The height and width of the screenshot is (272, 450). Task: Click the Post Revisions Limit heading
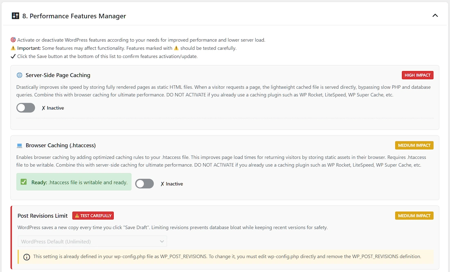tap(43, 216)
